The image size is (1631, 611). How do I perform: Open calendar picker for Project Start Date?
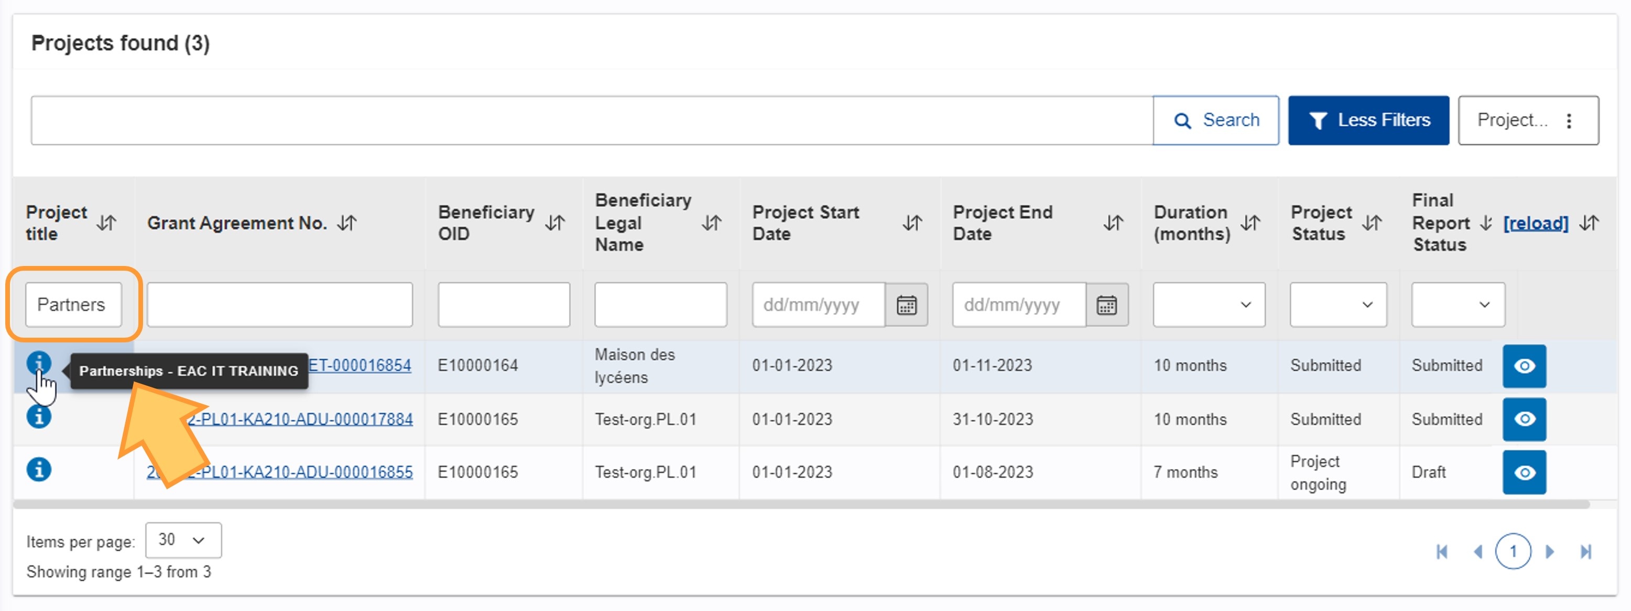pyautogui.click(x=906, y=305)
